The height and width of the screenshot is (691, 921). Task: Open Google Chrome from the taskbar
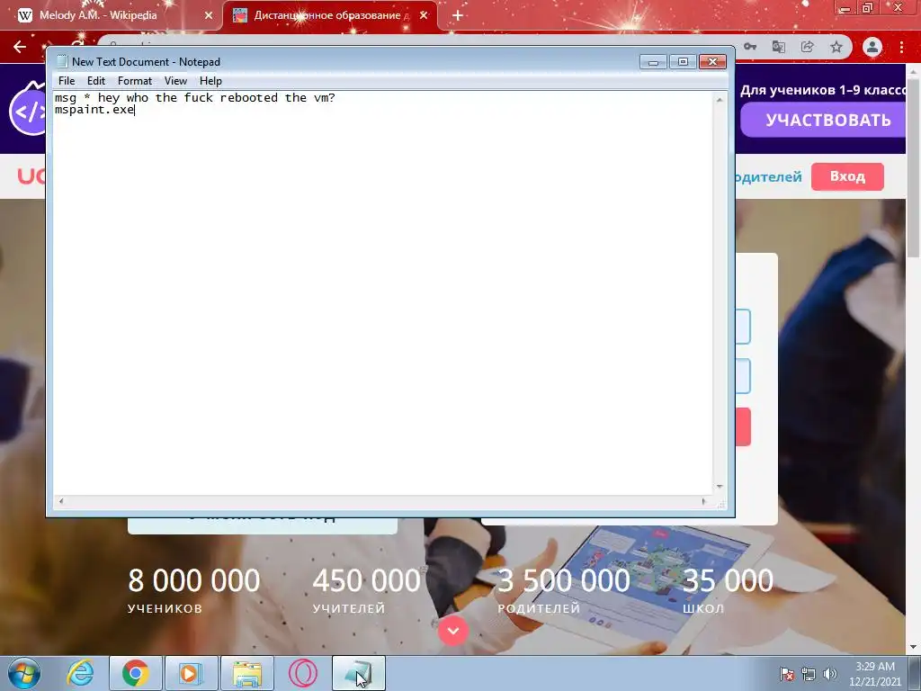tap(136, 673)
